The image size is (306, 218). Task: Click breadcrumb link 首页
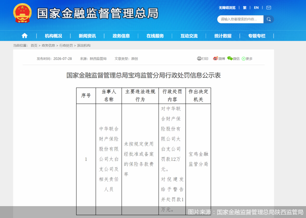(34, 45)
